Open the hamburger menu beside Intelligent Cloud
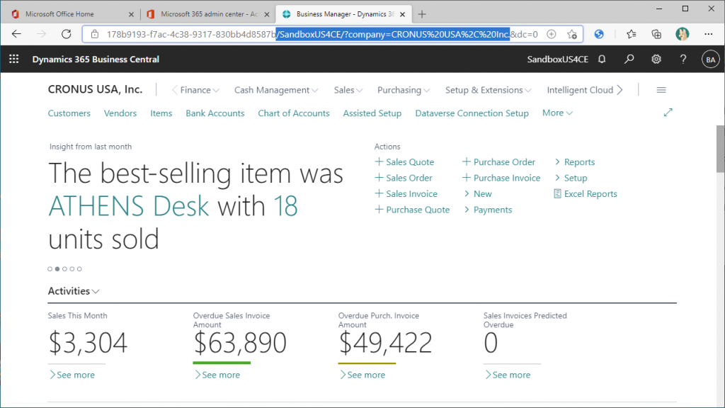The width and height of the screenshot is (725, 408). point(661,90)
